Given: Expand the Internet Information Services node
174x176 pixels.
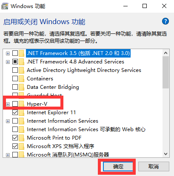Looking at the screenshot, I should click(8, 121).
